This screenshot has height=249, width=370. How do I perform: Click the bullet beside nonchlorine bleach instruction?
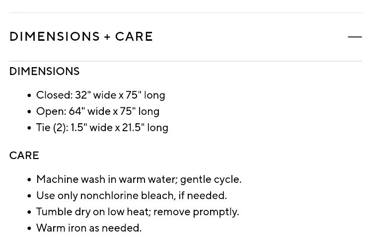(x=29, y=196)
